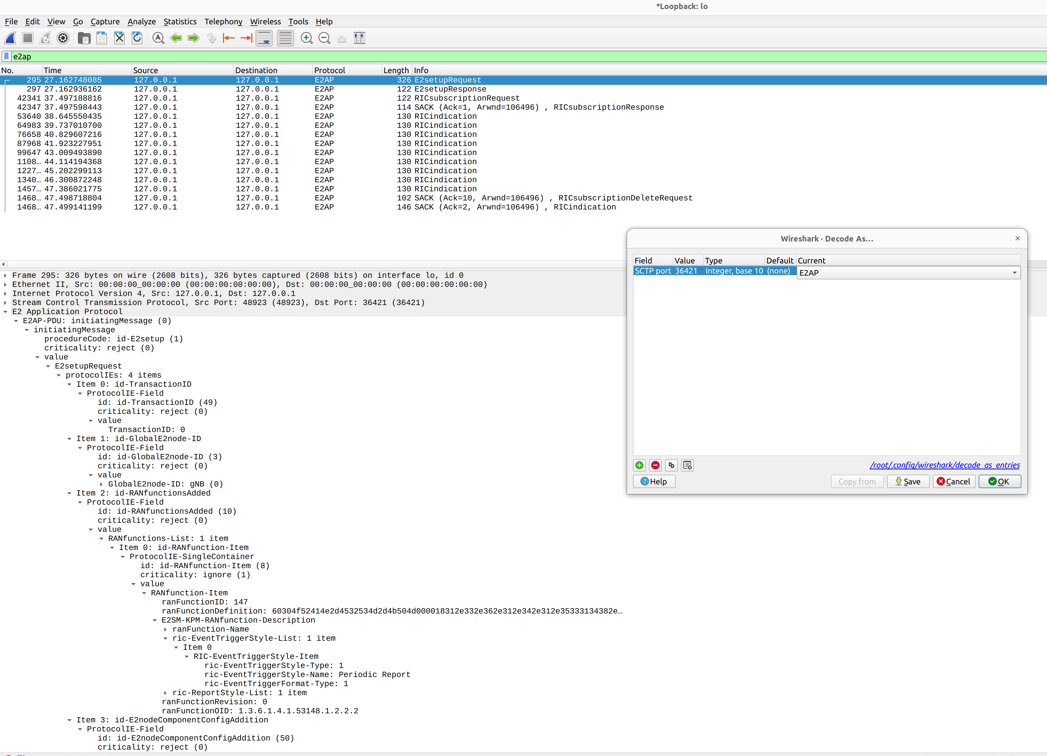
Task: Reset text to normal size
Action: [x=342, y=38]
